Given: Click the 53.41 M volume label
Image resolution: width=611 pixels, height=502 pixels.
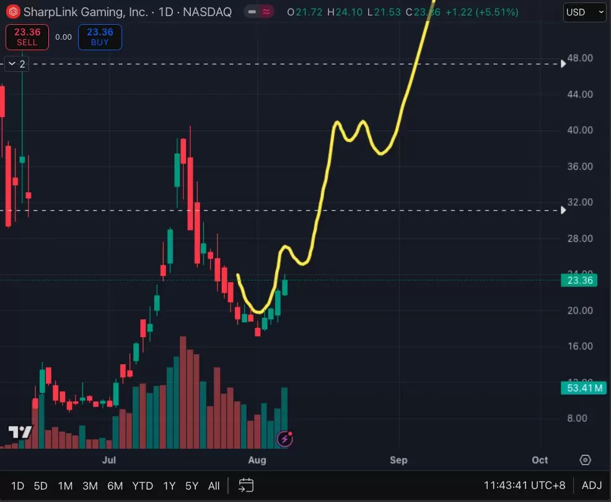Looking at the screenshot, I should coord(583,388).
